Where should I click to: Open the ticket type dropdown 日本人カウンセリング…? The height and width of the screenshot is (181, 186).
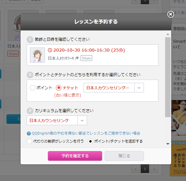pyautogui.click(x=114, y=88)
